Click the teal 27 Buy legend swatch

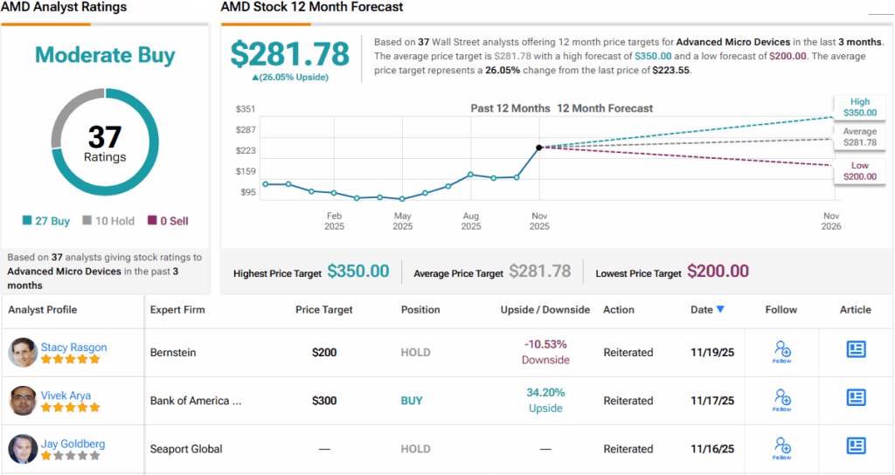pyautogui.click(x=27, y=220)
